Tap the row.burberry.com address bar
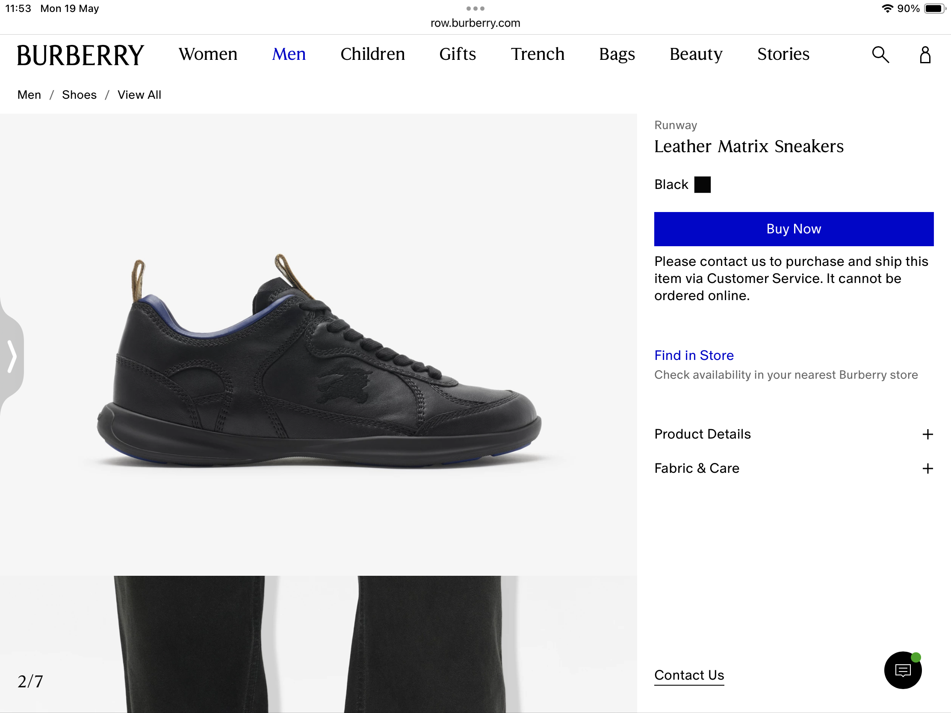This screenshot has width=951, height=713. (x=475, y=23)
